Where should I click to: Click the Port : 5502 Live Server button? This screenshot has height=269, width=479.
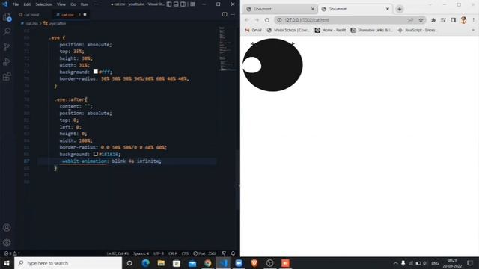[x=205, y=253]
